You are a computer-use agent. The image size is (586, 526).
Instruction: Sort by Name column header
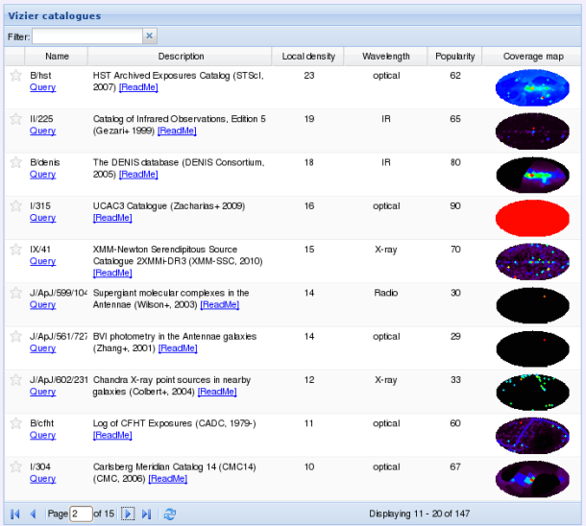pyautogui.click(x=57, y=57)
